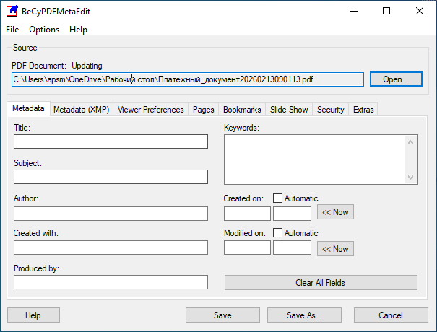Click the BeCyPDFMetaEdit app icon in title bar
This screenshot has width=437, height=332.
coord(12,11)
